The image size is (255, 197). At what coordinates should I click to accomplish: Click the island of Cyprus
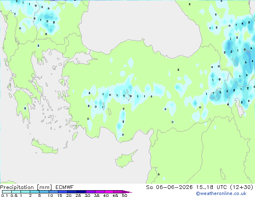coord(125,160)
